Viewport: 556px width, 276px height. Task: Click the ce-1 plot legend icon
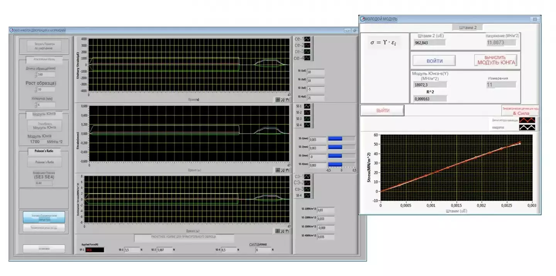coord(308,39)
